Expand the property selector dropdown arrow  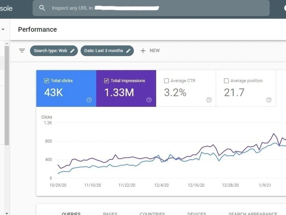pyautogui.click(x=3, y=29)
